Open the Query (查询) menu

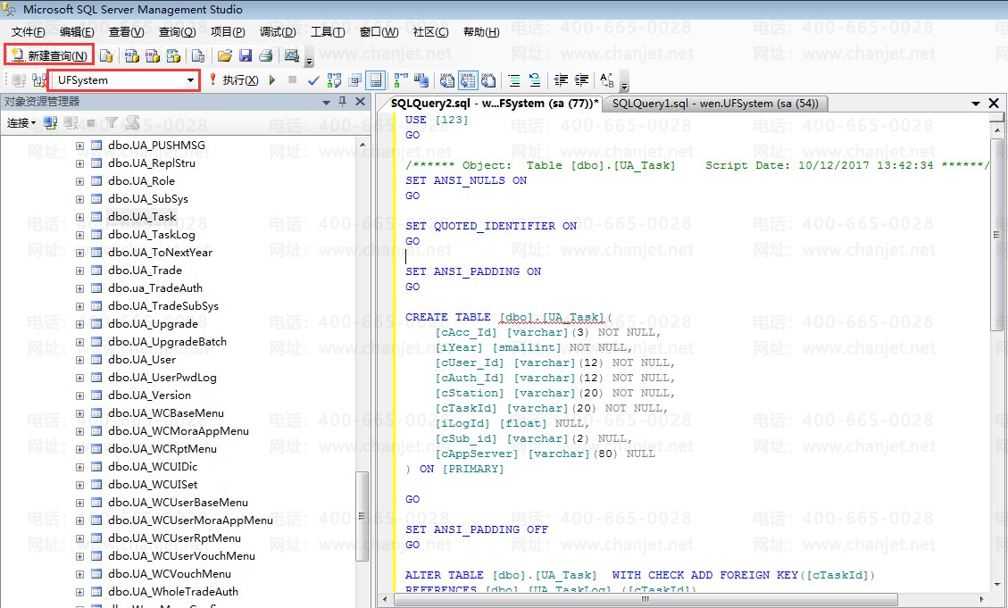click(177, 32)
